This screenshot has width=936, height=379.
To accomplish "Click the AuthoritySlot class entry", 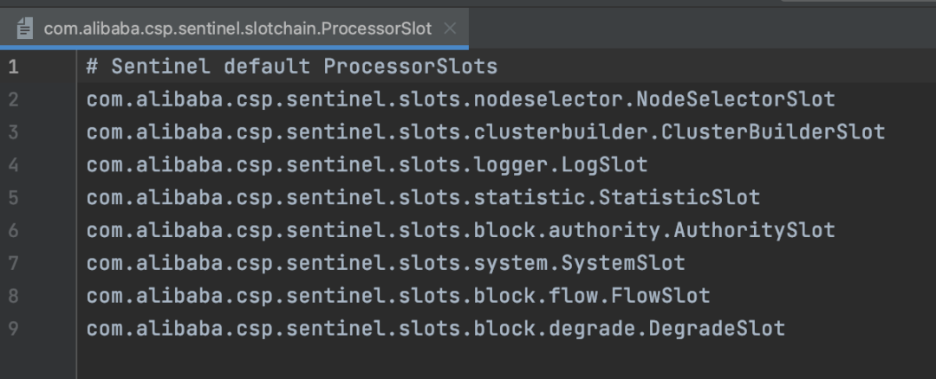I will coord(754,230).
